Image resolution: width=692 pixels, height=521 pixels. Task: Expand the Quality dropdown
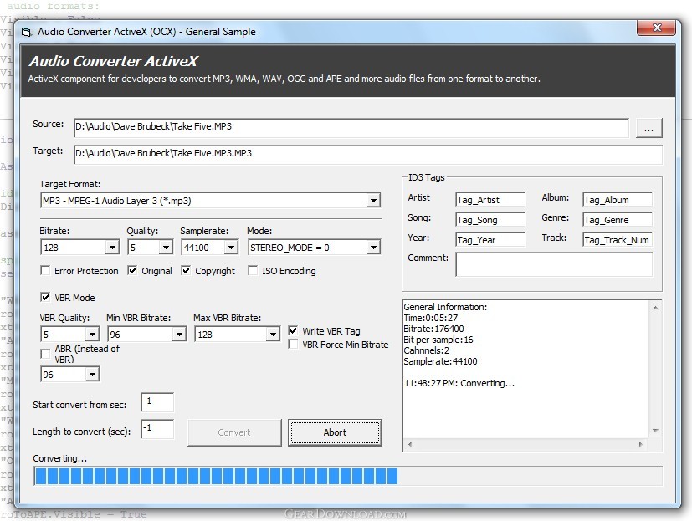[166, 248]
